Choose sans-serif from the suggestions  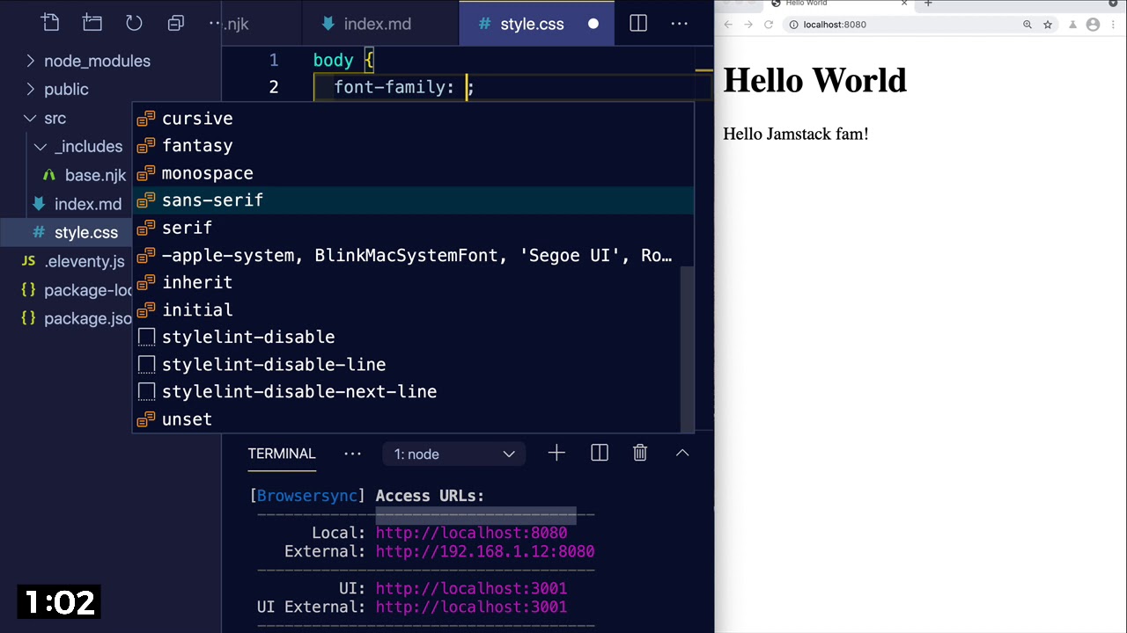413,200
